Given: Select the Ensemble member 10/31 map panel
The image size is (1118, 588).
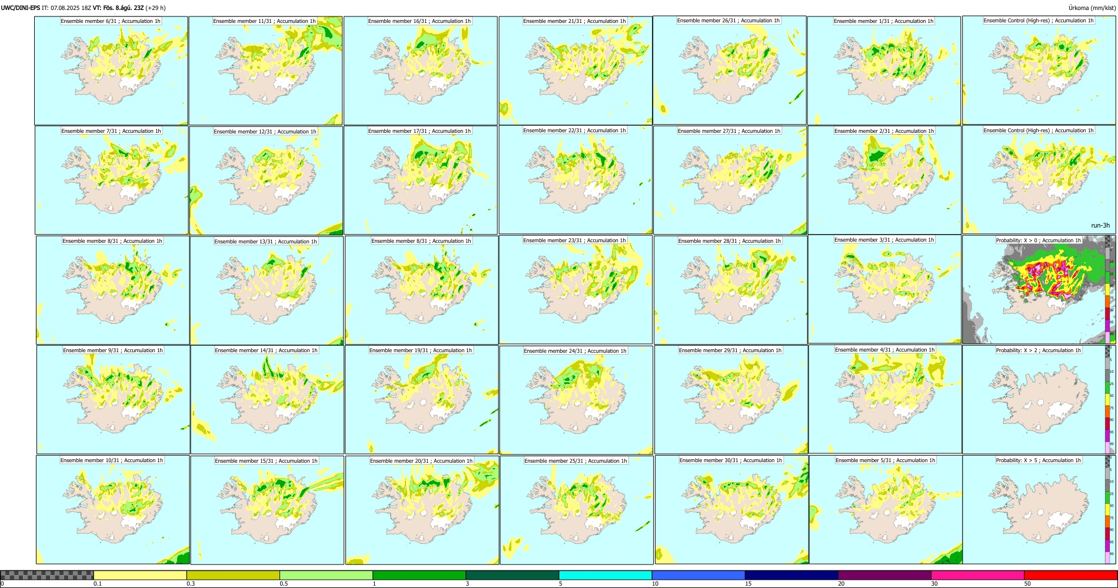Looking at the screenshot, I should click(x=113, y=510).
